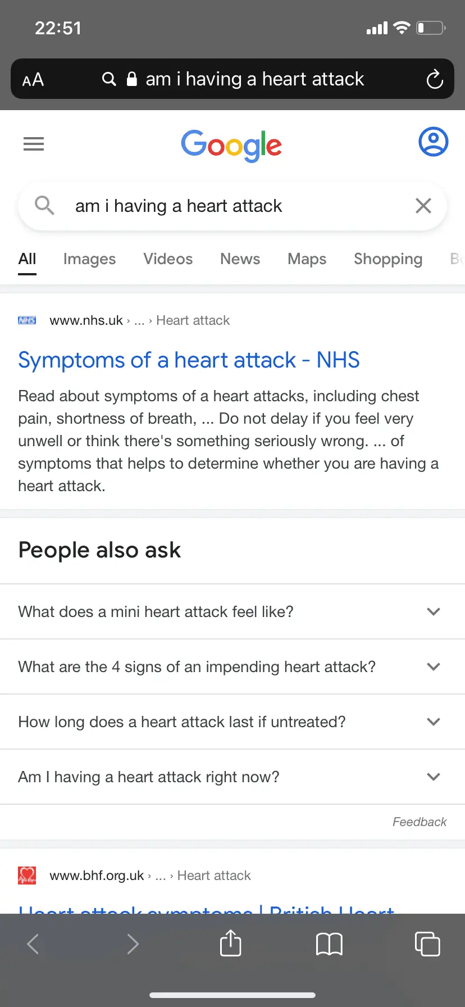465x1007 pixels.
Task: Open the Google account profile icon
Action: pyautogui.click(x=434, y=142)
